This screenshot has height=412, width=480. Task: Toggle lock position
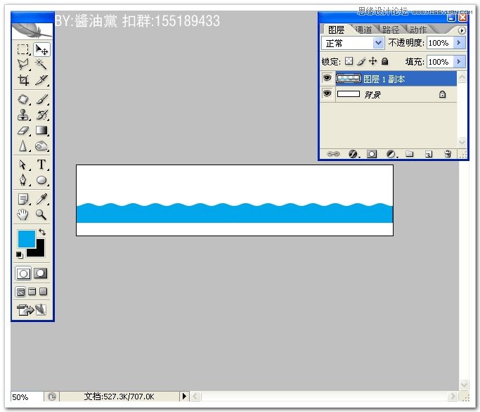coord(372,61)
